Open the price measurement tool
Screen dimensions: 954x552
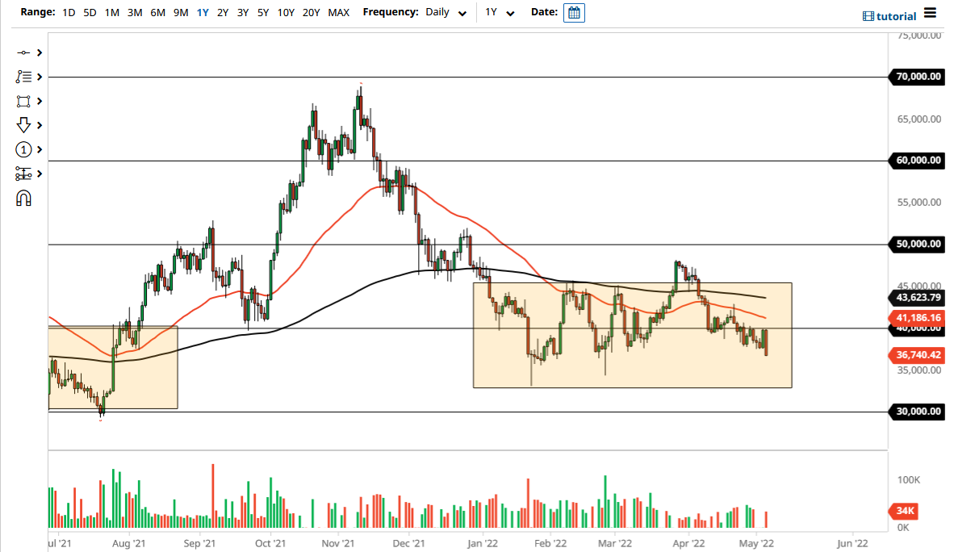23,174
